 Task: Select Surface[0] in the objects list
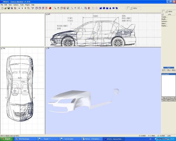point(165,74)
